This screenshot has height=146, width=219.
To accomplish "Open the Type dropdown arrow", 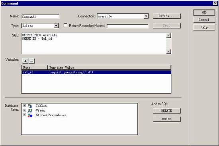I will pyautogui.click(x=56, y=26).
